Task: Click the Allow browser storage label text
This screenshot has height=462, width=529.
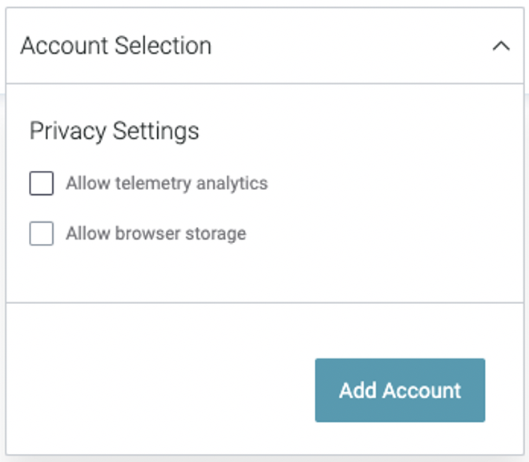Action: pyautogui.click(x=155, y=233)
